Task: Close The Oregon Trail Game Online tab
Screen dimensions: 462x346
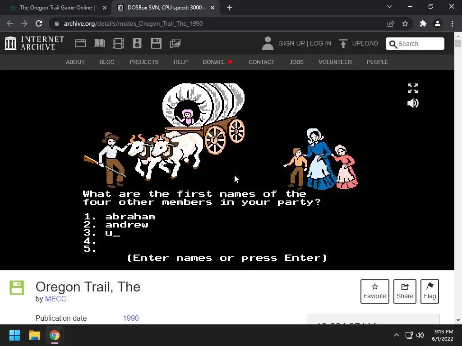Action: (x=105, y=8)
